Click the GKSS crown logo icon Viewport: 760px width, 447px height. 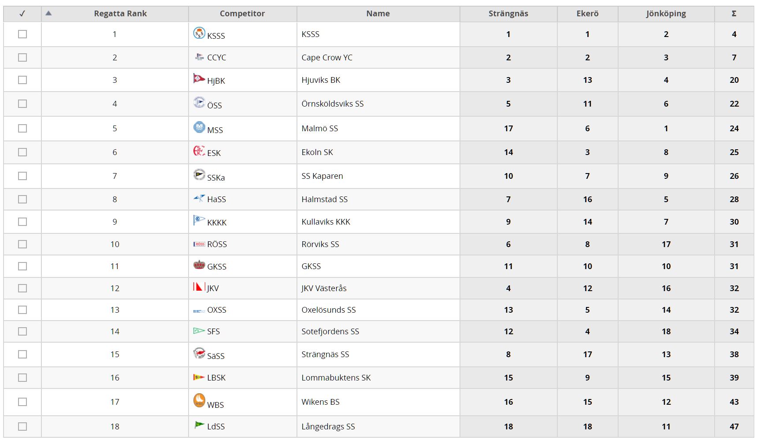199,265
